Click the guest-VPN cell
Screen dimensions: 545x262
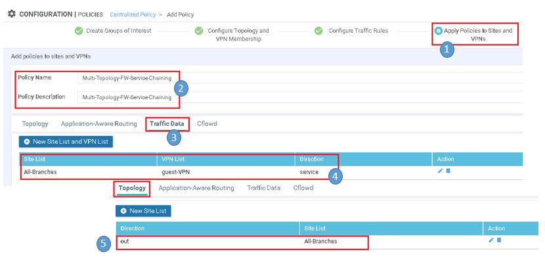[x=175, y=172]
